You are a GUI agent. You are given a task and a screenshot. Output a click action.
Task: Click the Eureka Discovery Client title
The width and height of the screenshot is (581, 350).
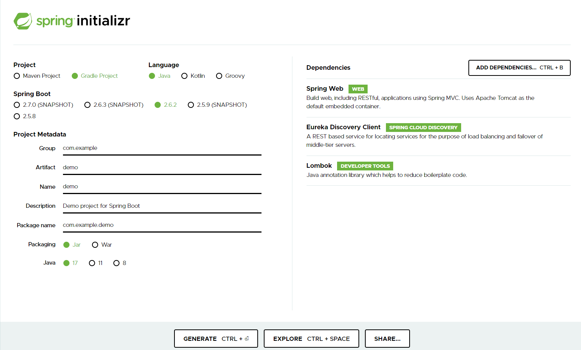pos(343,127)
